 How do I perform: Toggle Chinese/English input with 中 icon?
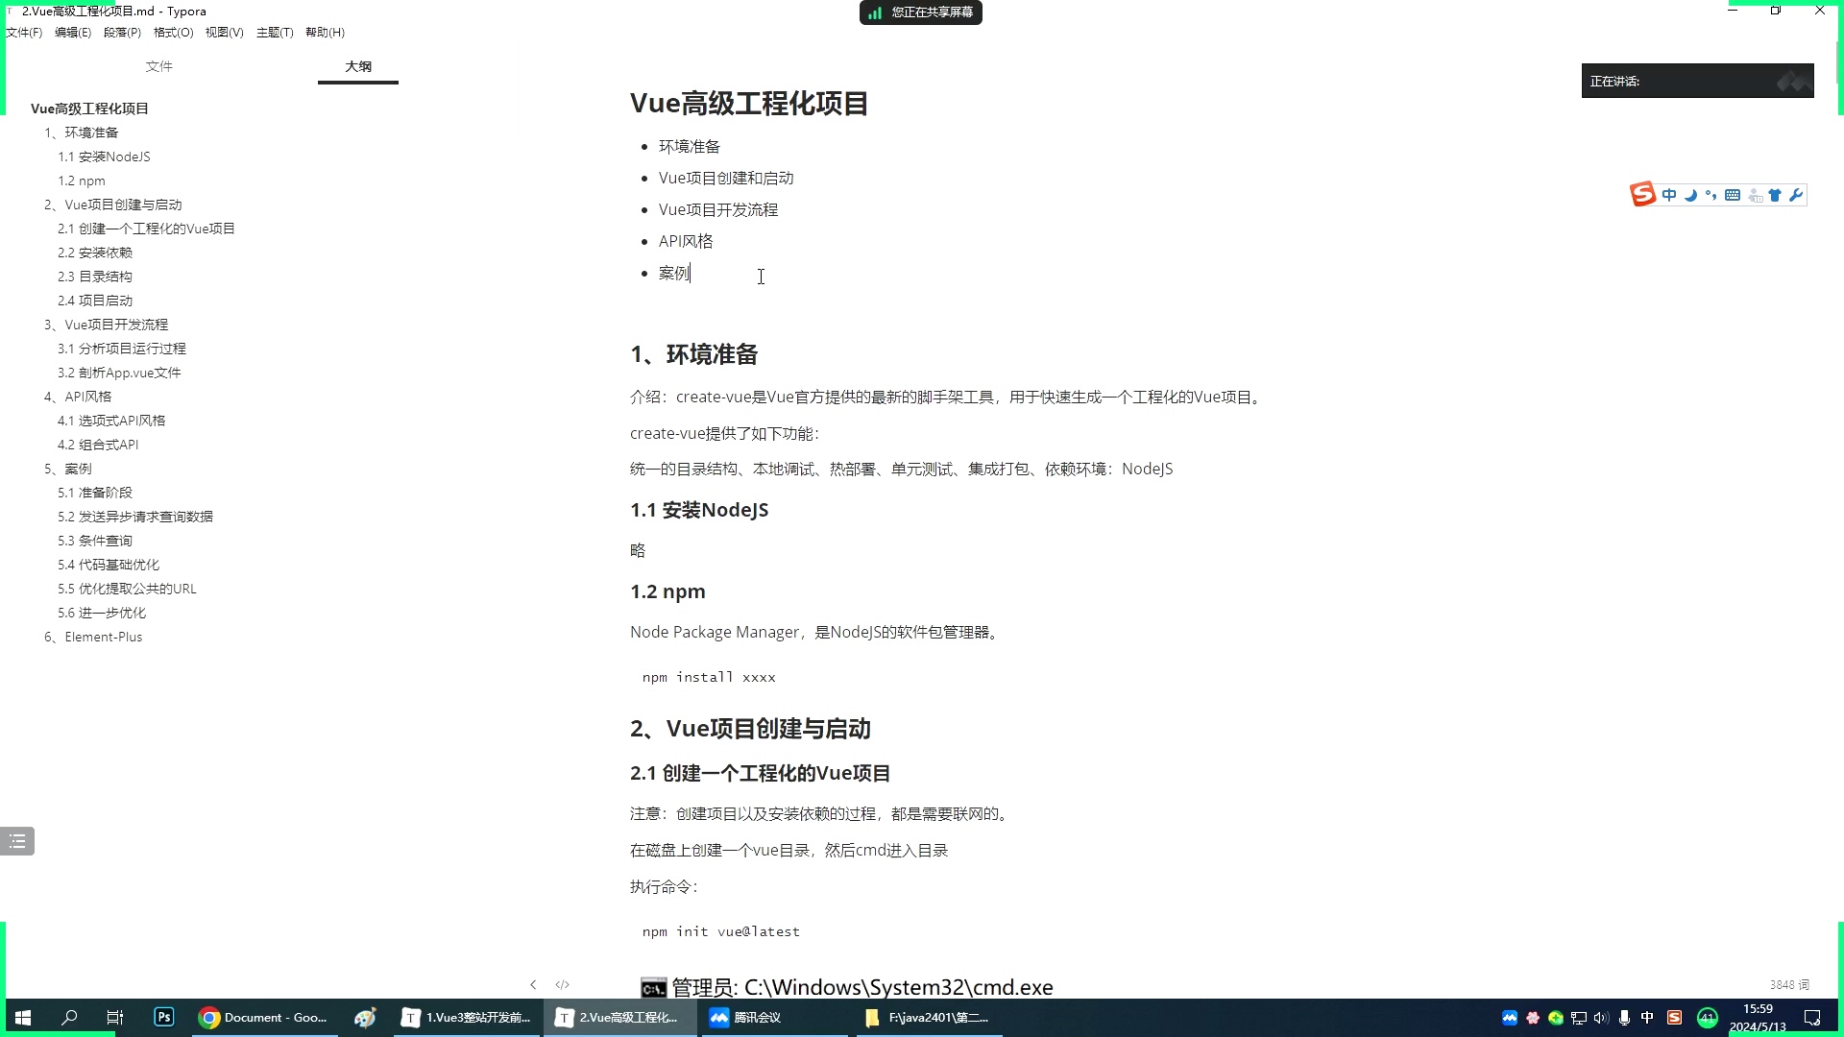1669,195
